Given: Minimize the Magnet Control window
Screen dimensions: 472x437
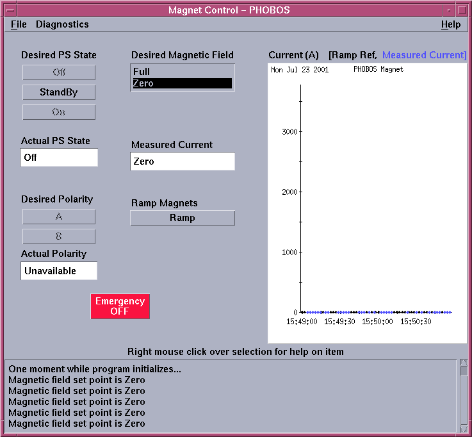Looking at the screenshot, I should tap(448, 10).
